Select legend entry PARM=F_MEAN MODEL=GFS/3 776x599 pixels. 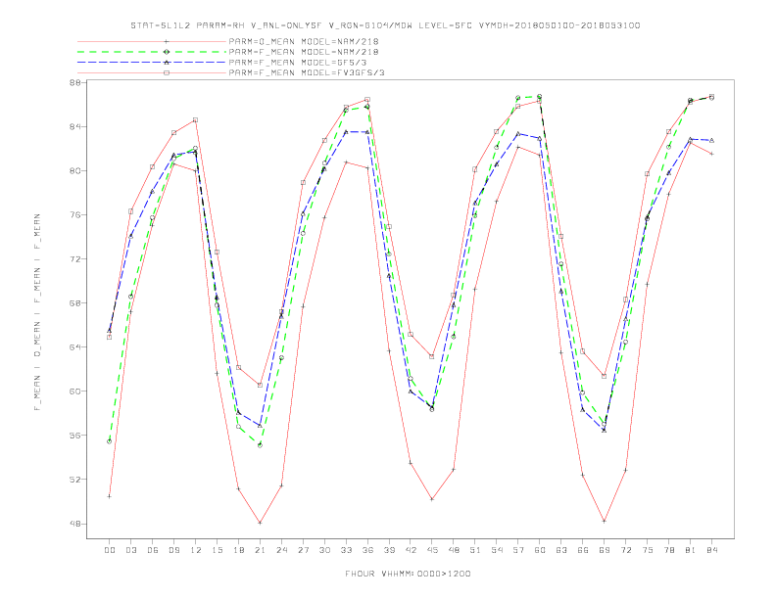(298, 63)
